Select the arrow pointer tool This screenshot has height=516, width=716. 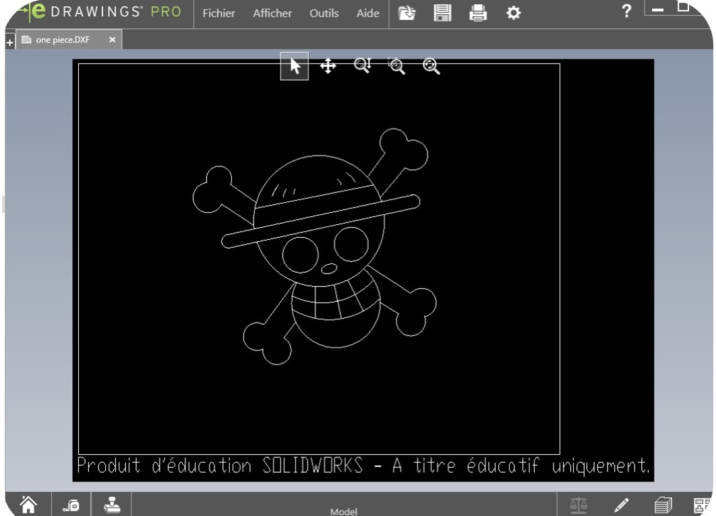pos(295,66)
